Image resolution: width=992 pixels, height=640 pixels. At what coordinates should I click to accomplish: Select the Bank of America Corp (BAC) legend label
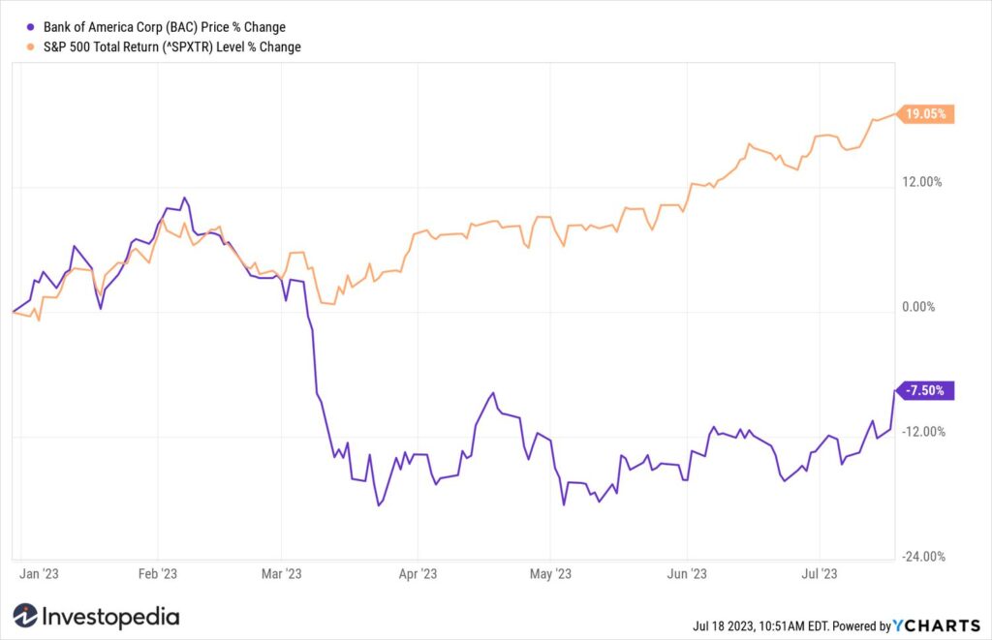tap(165, 27)
